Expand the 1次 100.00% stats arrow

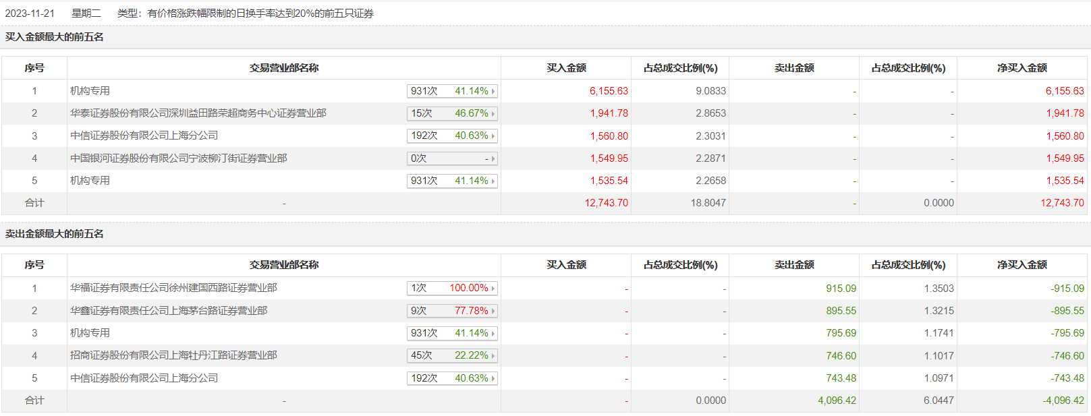(x=493, y=289)
